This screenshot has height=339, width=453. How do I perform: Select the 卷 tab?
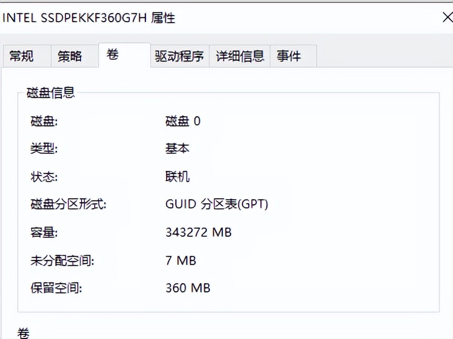[x=125, y=55]
